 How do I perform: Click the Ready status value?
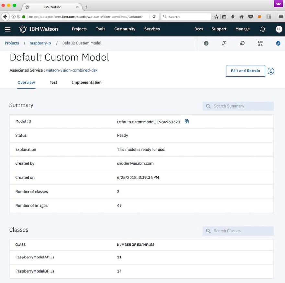[x=122, y=135]
